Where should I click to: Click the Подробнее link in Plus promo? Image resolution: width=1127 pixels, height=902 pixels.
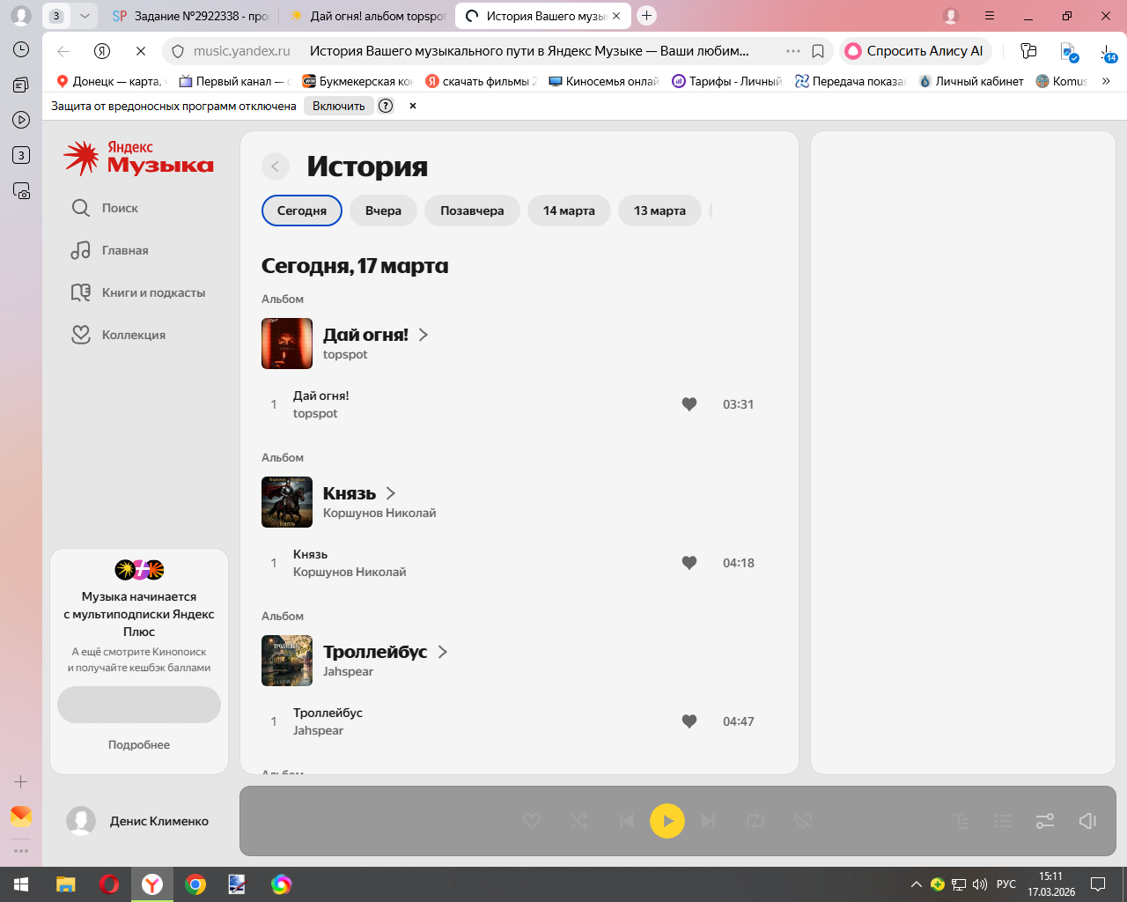click(x=139, y=744)
